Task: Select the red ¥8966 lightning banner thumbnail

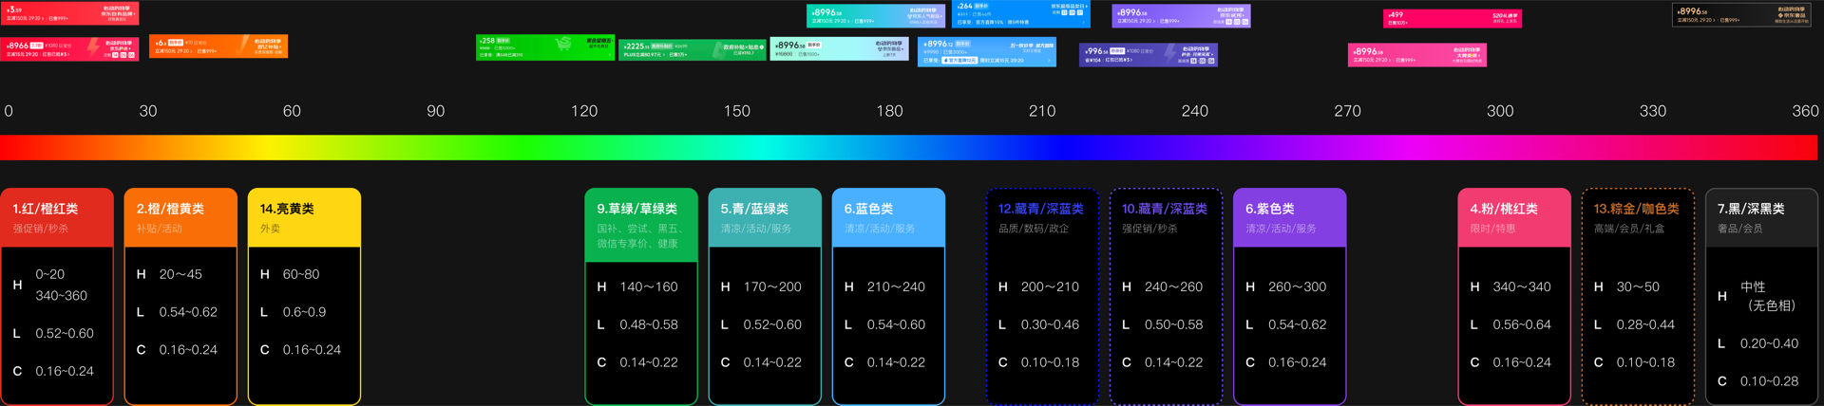Action: pyautogui.click(x=69, y=47)
